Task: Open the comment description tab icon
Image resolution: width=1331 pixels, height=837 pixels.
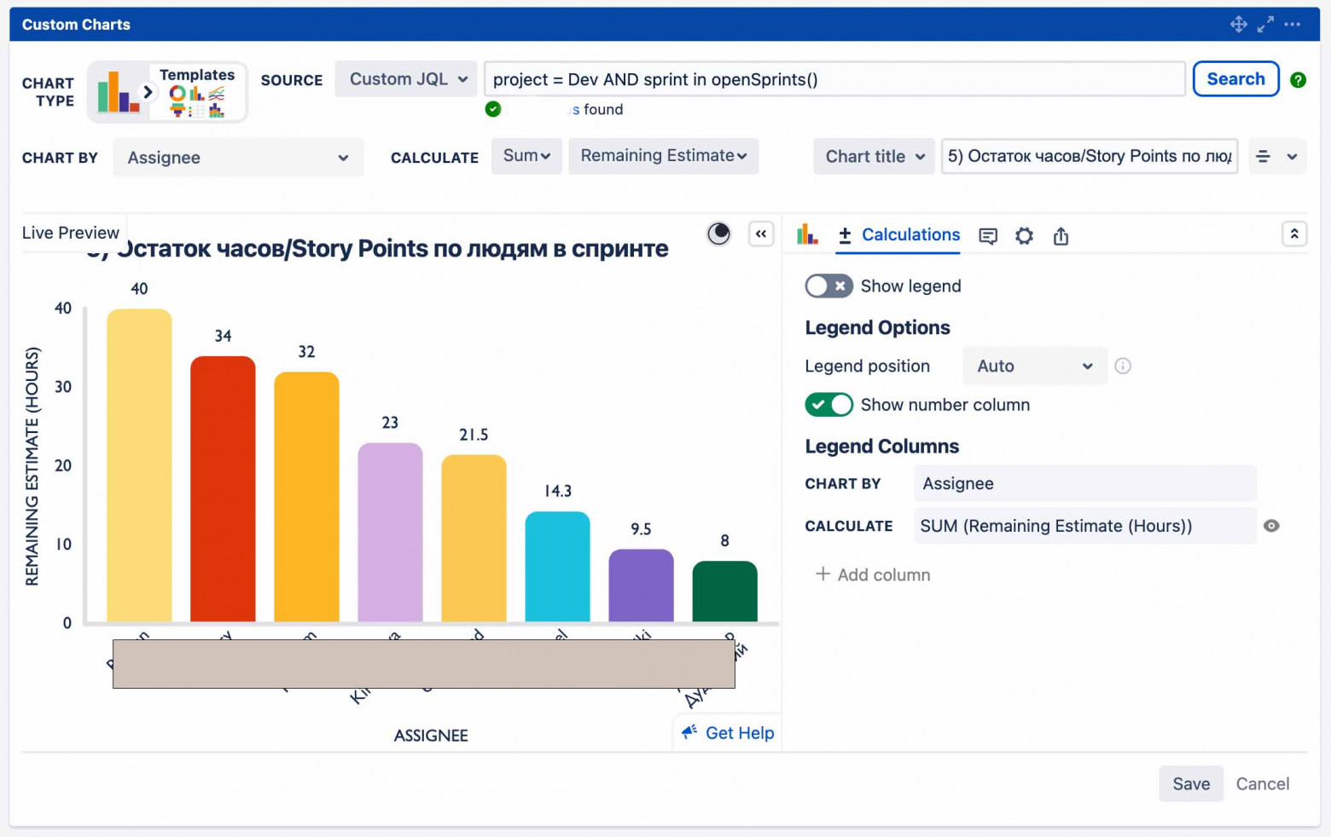Action: (988, 236)
